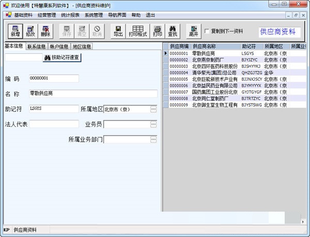Screen dimensions: 310x237
Task: Switch to the 基本信息 tab
Action: [14, 46]
